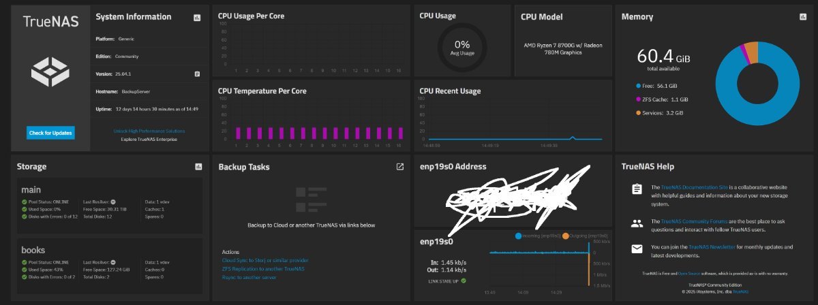The width and height of the screenshot is (818, 305).
Task: Click ZFS Cache legend dot in Memory
Action: [x=637, y=99]
